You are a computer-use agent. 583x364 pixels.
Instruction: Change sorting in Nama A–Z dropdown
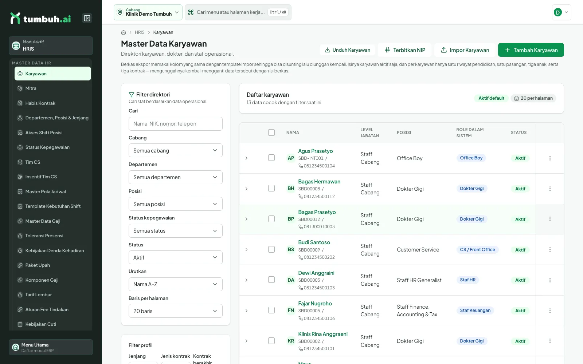176,284
